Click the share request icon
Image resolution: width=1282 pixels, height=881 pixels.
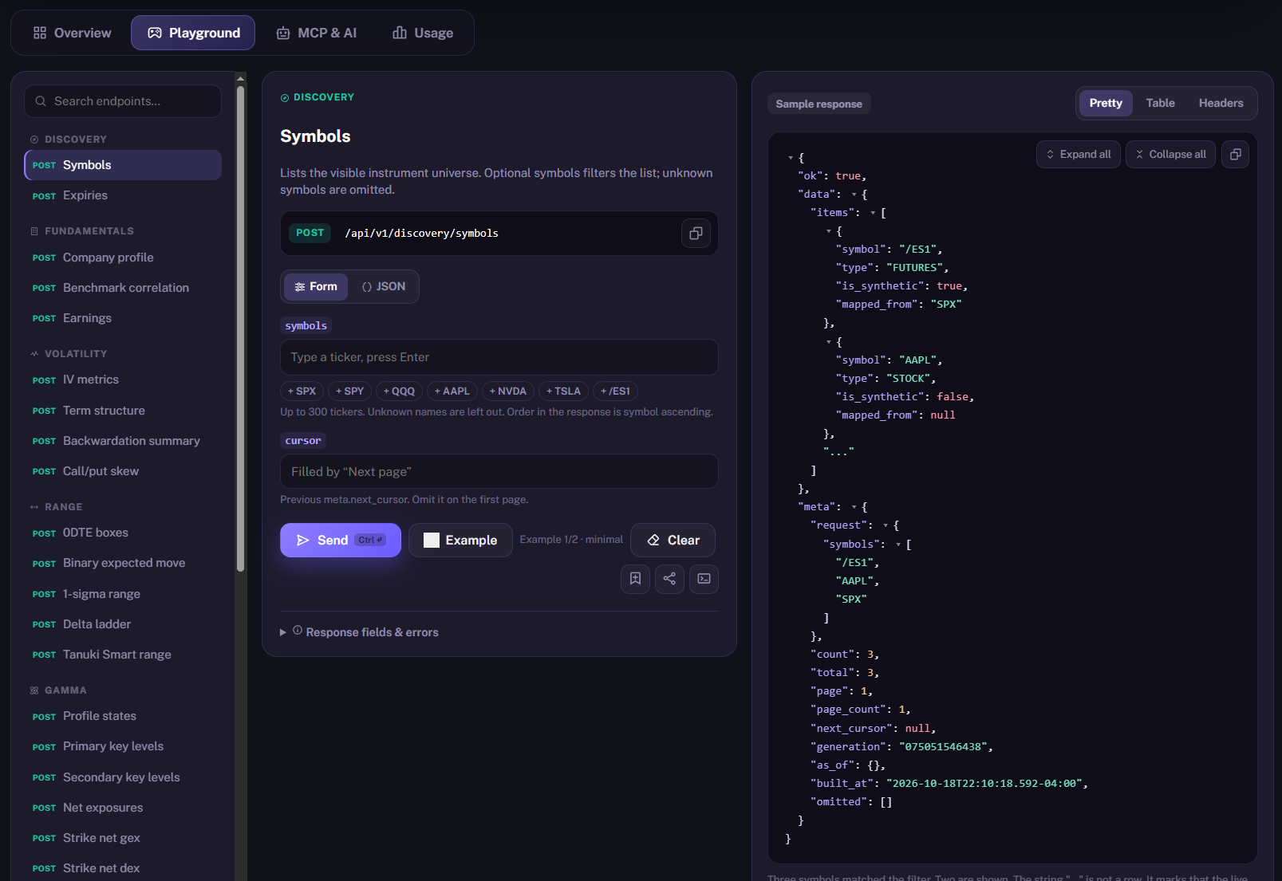click(669, 579)
